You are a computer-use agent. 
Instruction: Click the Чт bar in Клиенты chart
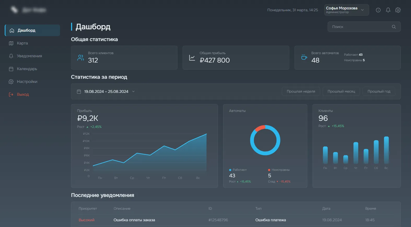tap(356, 153)
